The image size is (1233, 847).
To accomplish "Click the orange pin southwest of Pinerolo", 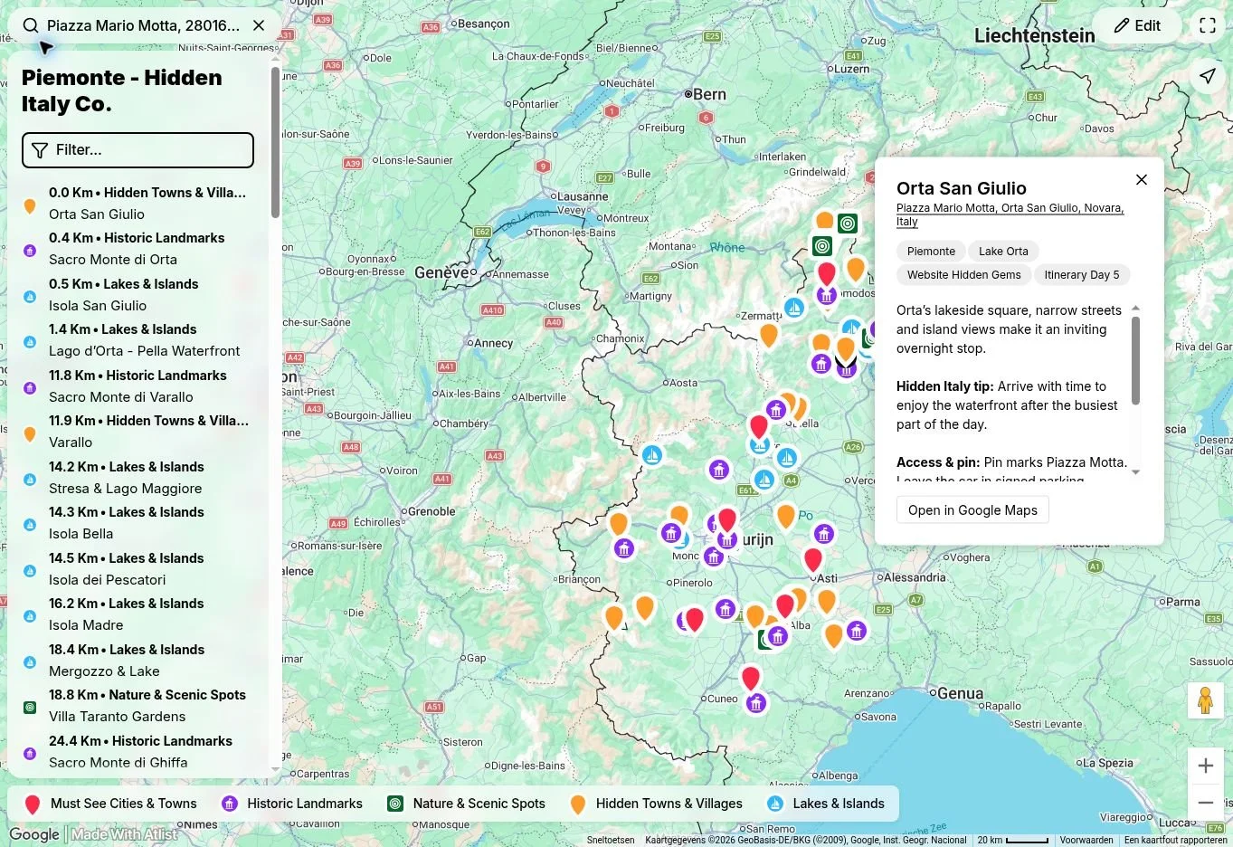I will tap(644, 606).
